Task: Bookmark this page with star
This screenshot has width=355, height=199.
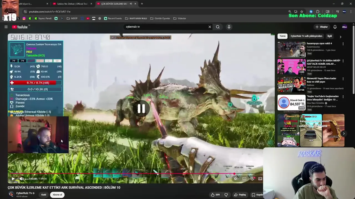Action: click(302, 12)
